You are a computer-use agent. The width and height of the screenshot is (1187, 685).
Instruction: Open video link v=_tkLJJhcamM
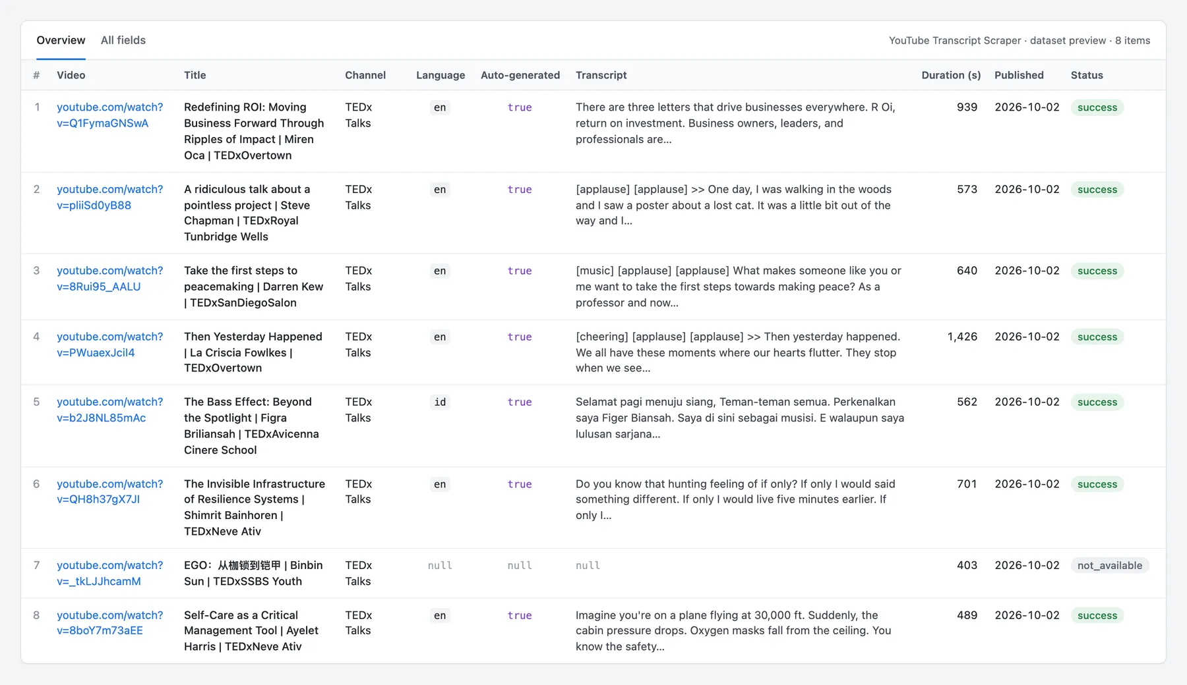[x=109, y=573]
